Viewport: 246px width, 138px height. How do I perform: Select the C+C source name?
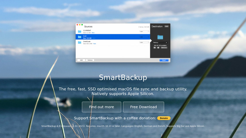(x=85, y=36)
